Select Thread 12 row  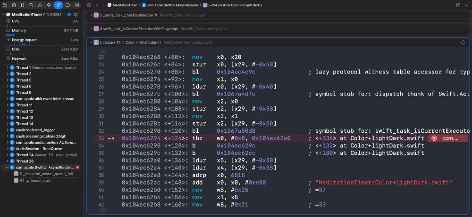42,112
